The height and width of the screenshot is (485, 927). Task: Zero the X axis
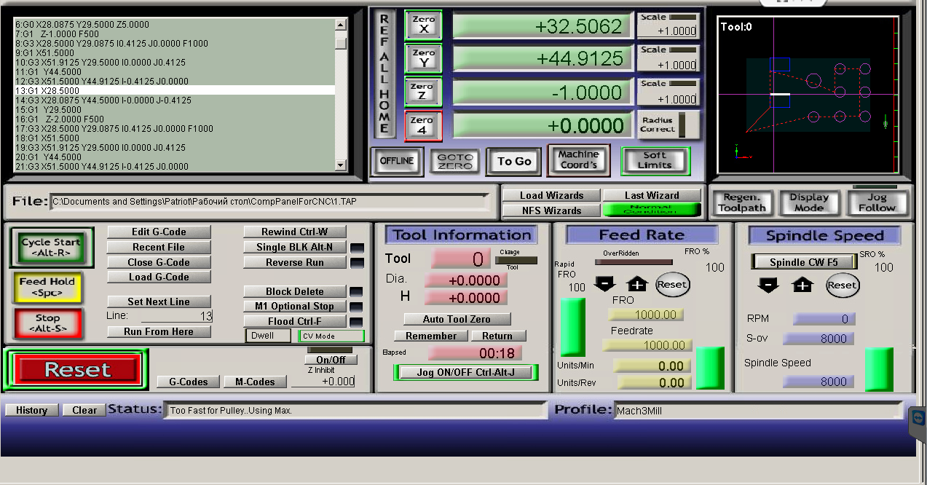pyautogui.click(x=423, y=25)
